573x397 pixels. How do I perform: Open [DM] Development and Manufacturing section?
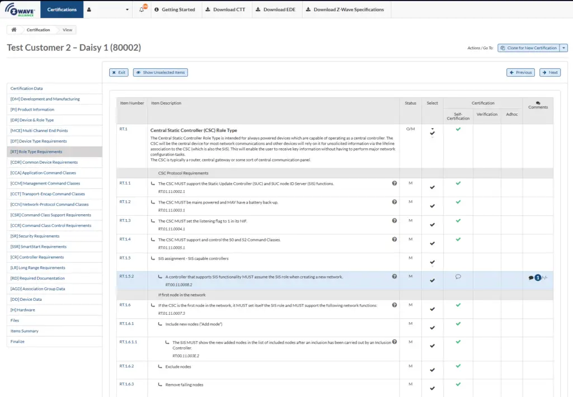pyautogui.click(x=54, y=99)
